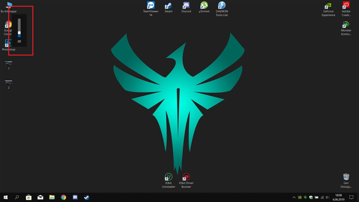Select image thumbnail file named 1

tap(8, 64)
